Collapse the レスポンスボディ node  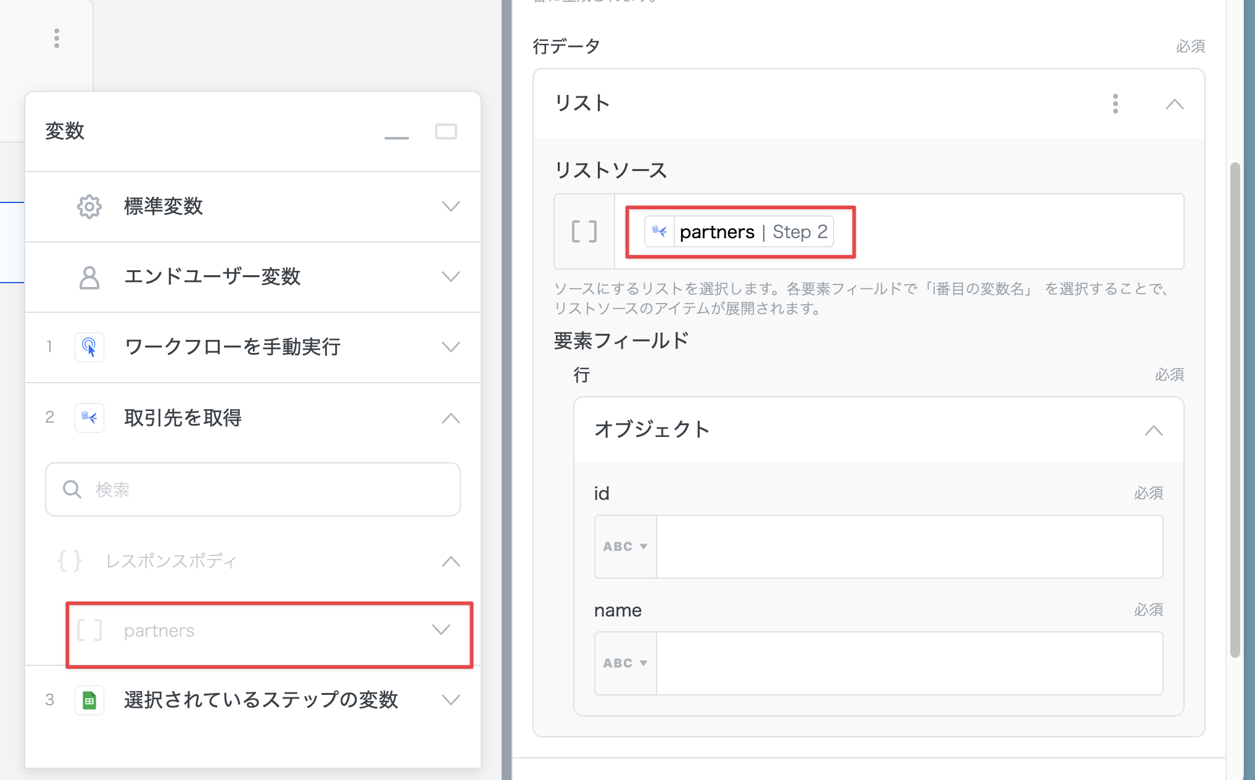tap(450, 562)
